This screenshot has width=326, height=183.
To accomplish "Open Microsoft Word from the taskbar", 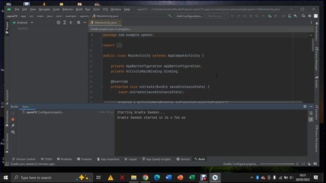I will [169, 177].
